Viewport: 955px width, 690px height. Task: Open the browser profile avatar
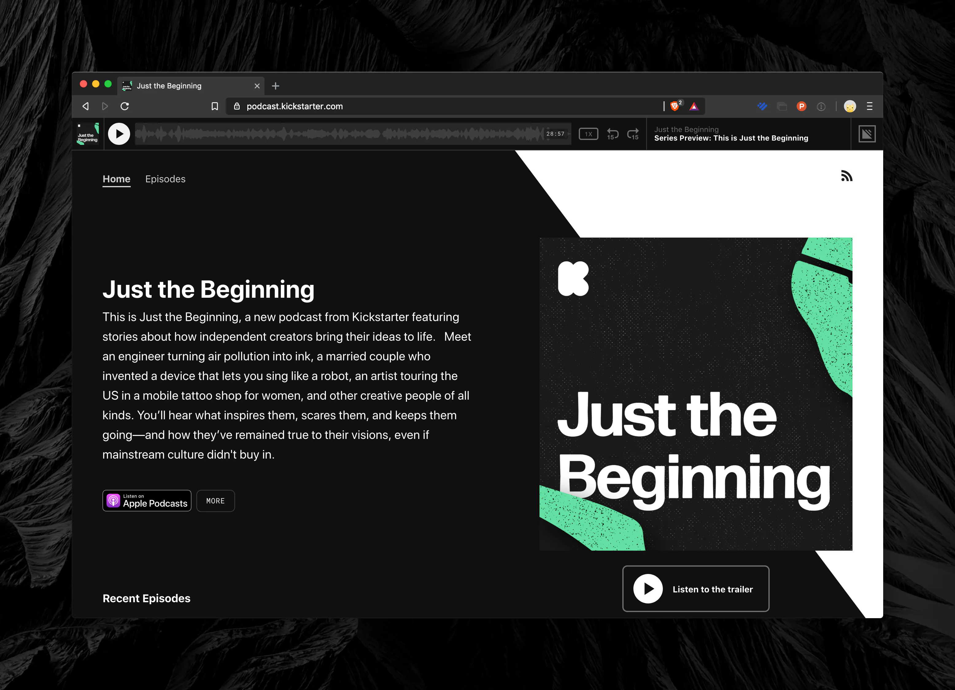point(850,106)
